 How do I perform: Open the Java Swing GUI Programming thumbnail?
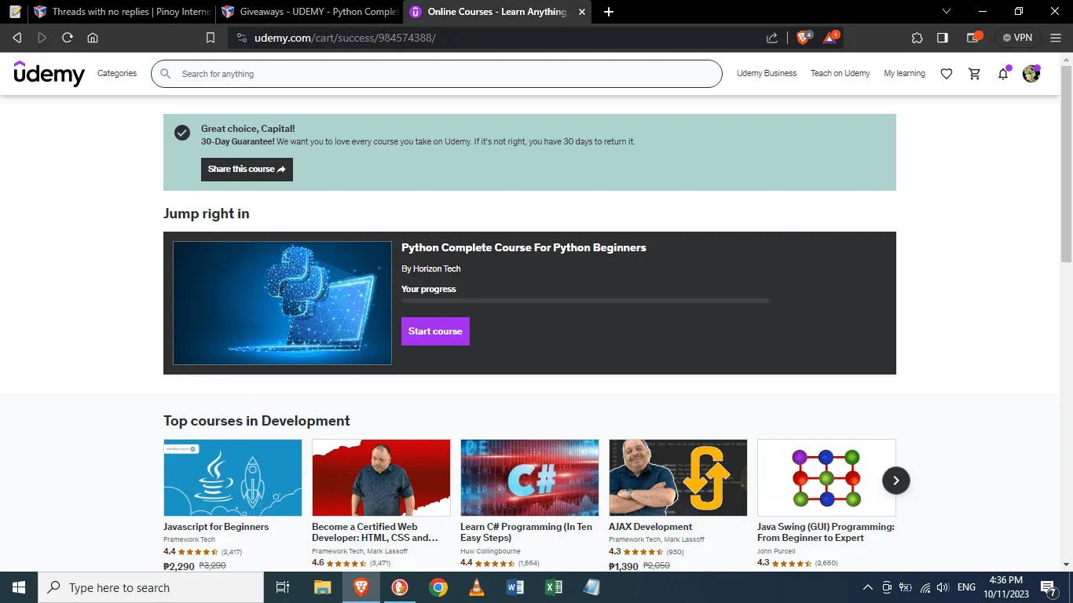pyautogui.click(x=826, y=477)
